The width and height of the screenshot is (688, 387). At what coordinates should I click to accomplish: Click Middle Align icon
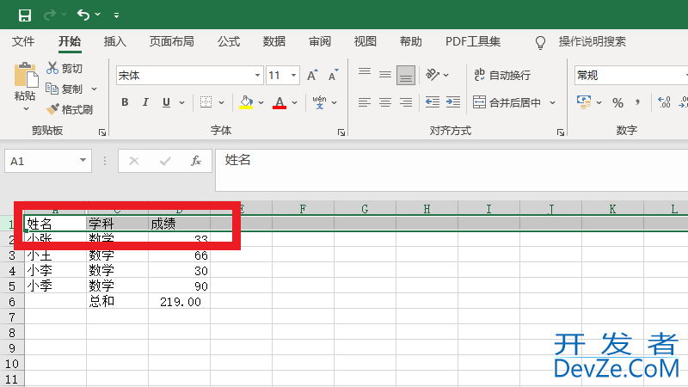tap(385, 75)
